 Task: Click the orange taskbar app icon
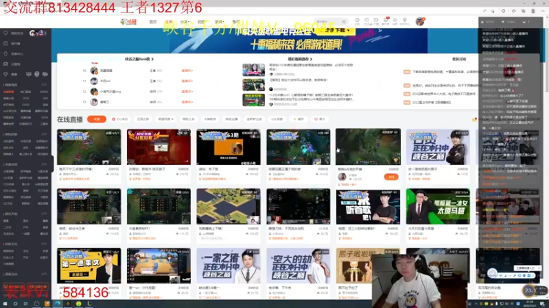tap(47, 304)
